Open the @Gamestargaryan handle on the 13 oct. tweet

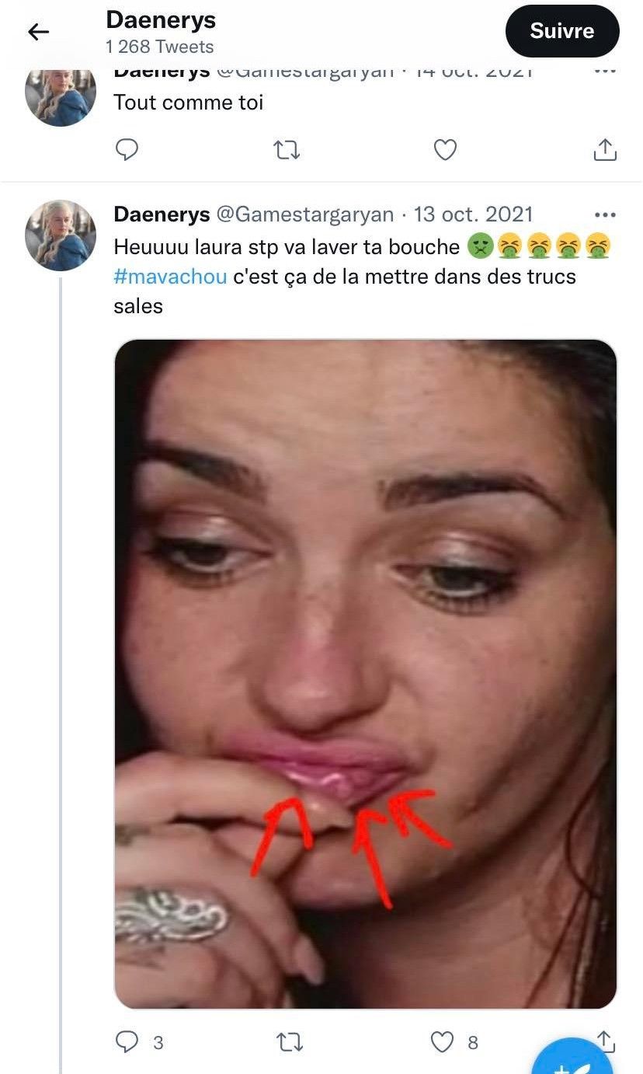click(x=305, y=214)
